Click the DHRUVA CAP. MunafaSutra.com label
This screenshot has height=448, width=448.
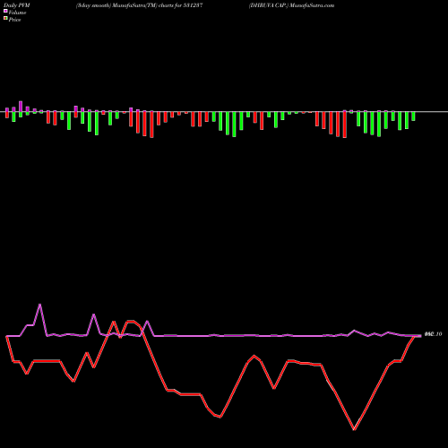pos(291,5)
